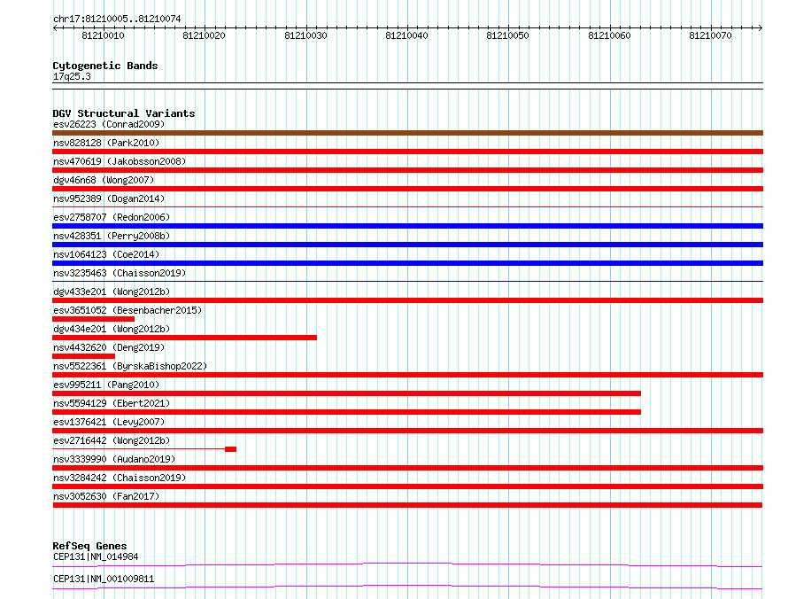Click the CEP131|NM_014984 gene label
This screenshot has width=788, height=599.
coord(96,556)
